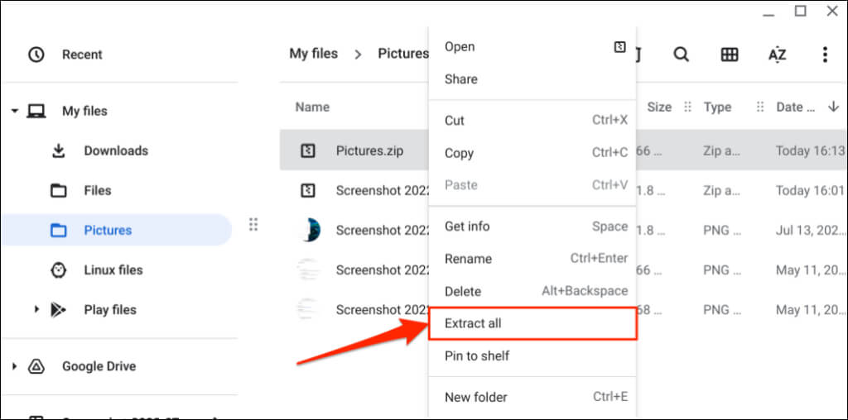Open the three-dot more menu

tap(825, 55)
